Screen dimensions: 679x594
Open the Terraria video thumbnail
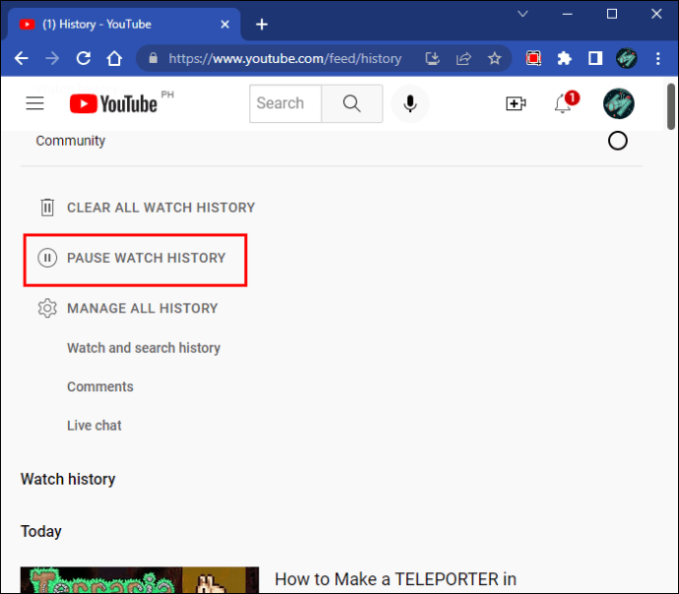point(140,580)
